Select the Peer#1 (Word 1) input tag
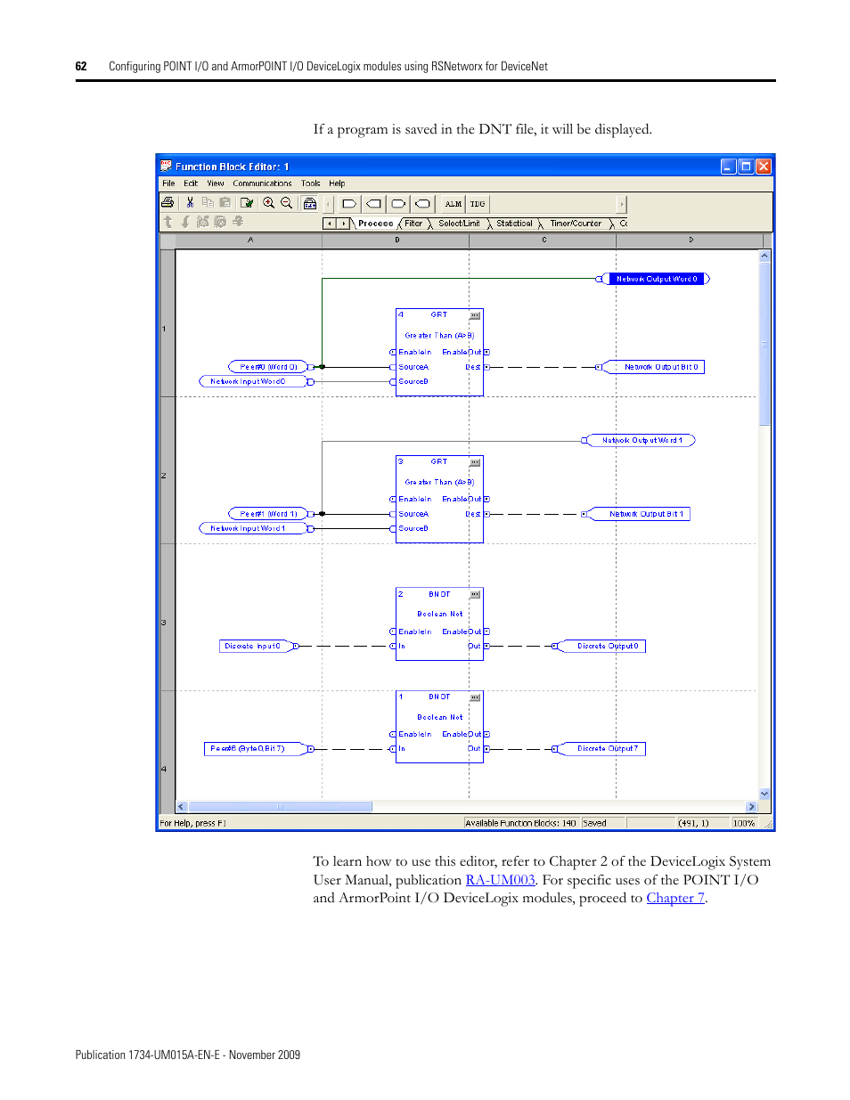 268,514
